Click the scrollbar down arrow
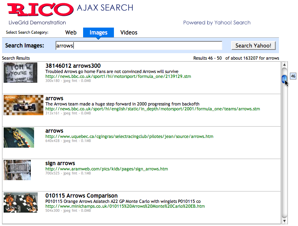Screen dimensions: 298x226 point(284,221)
